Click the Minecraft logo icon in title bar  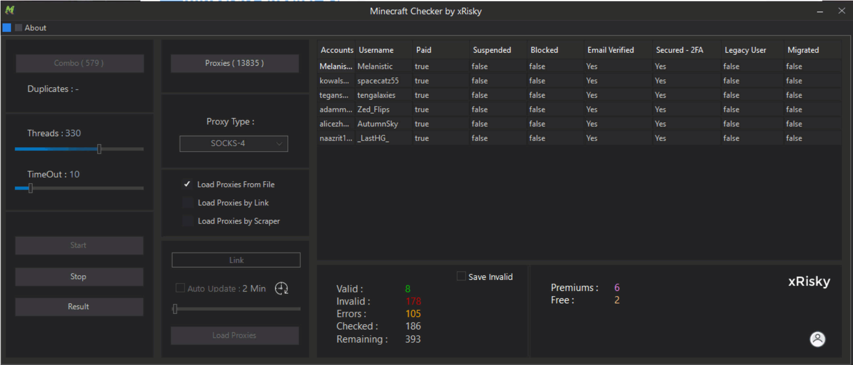pyautogui.click(x=9, y=10)
